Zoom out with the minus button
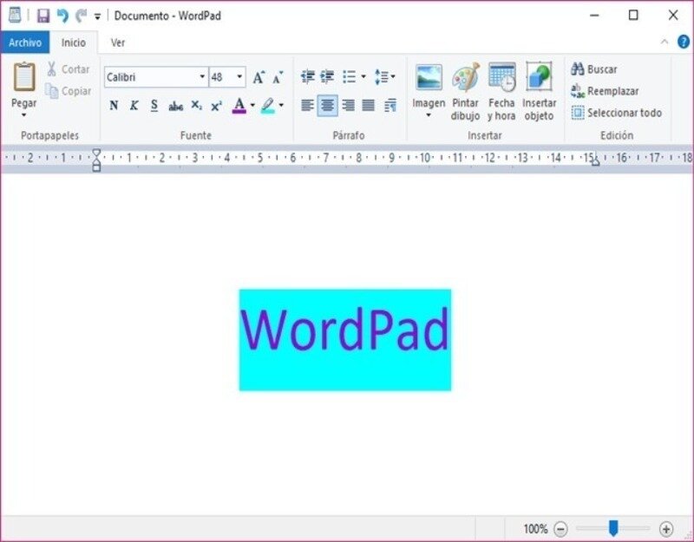The image size is (694, 542). click(x=560, y=529)
